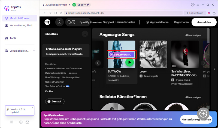Screen dimensions: 218x128
Task: Open the Support link
Action: [x=108, y=22]
